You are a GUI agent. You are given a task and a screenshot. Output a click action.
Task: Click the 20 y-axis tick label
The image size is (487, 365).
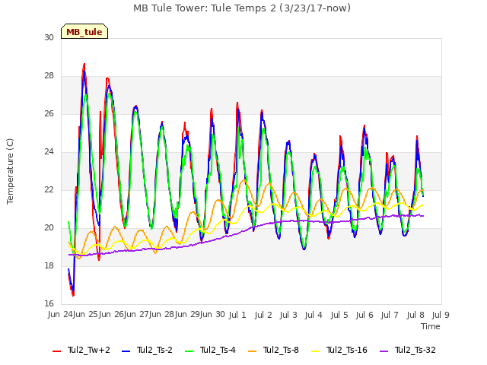tap(49, 227)
